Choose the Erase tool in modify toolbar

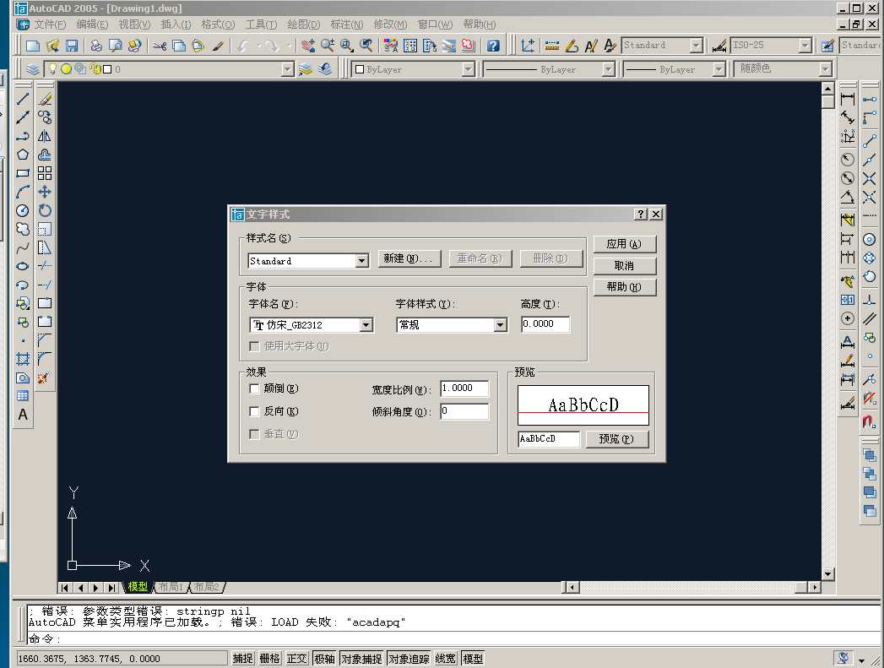[x=45, y=99]
